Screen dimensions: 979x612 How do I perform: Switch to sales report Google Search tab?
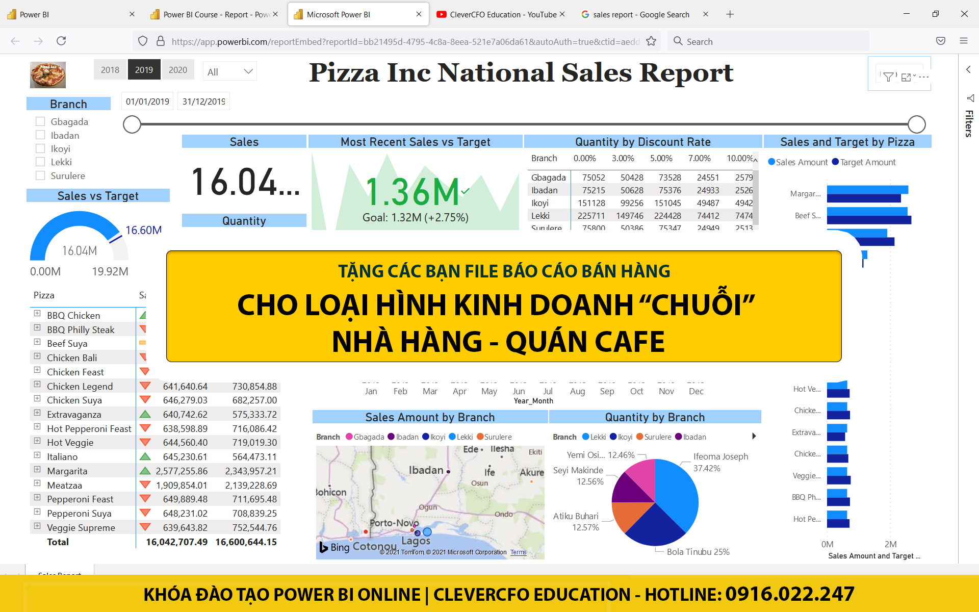point(641,14)
